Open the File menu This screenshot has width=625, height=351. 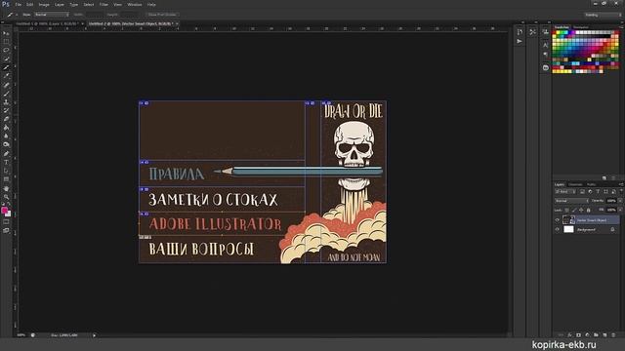[18, 4]
